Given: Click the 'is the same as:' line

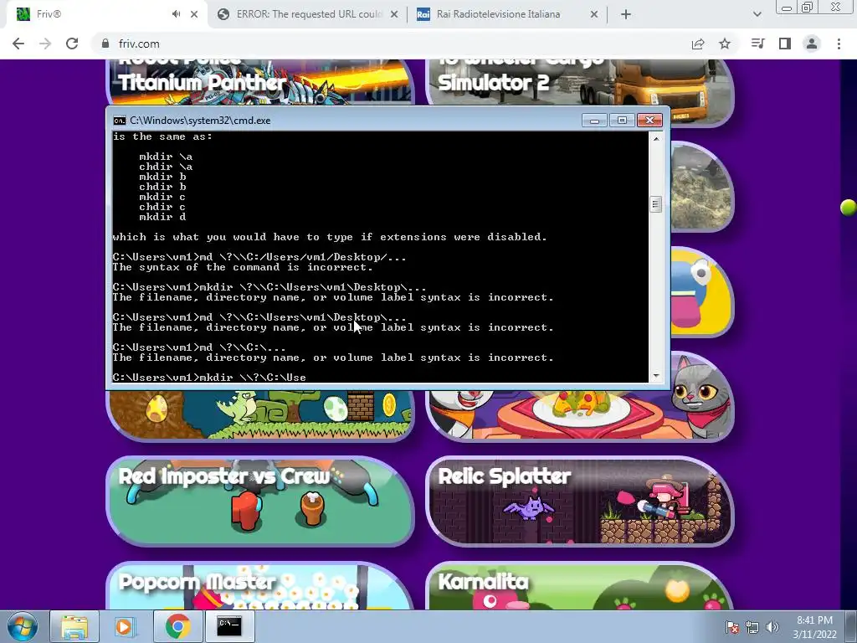Looking at the screenshot, I should 162,136.
